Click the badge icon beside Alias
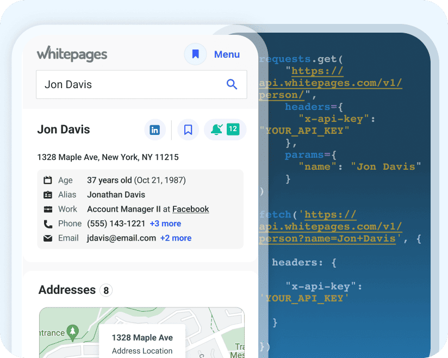This screenshot has width=448, height=358. coord(48,195)
